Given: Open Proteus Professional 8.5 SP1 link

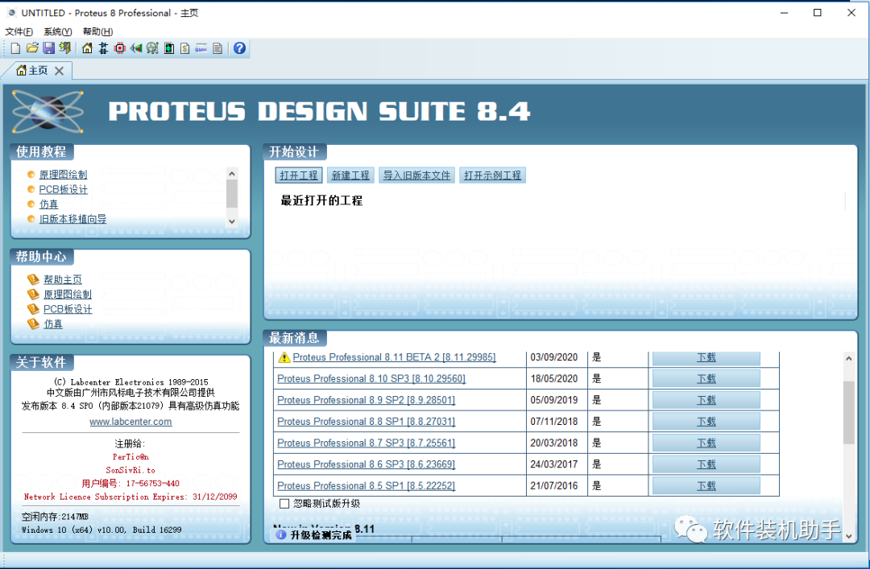Looking at the screenshot, I should pos(367,486).
